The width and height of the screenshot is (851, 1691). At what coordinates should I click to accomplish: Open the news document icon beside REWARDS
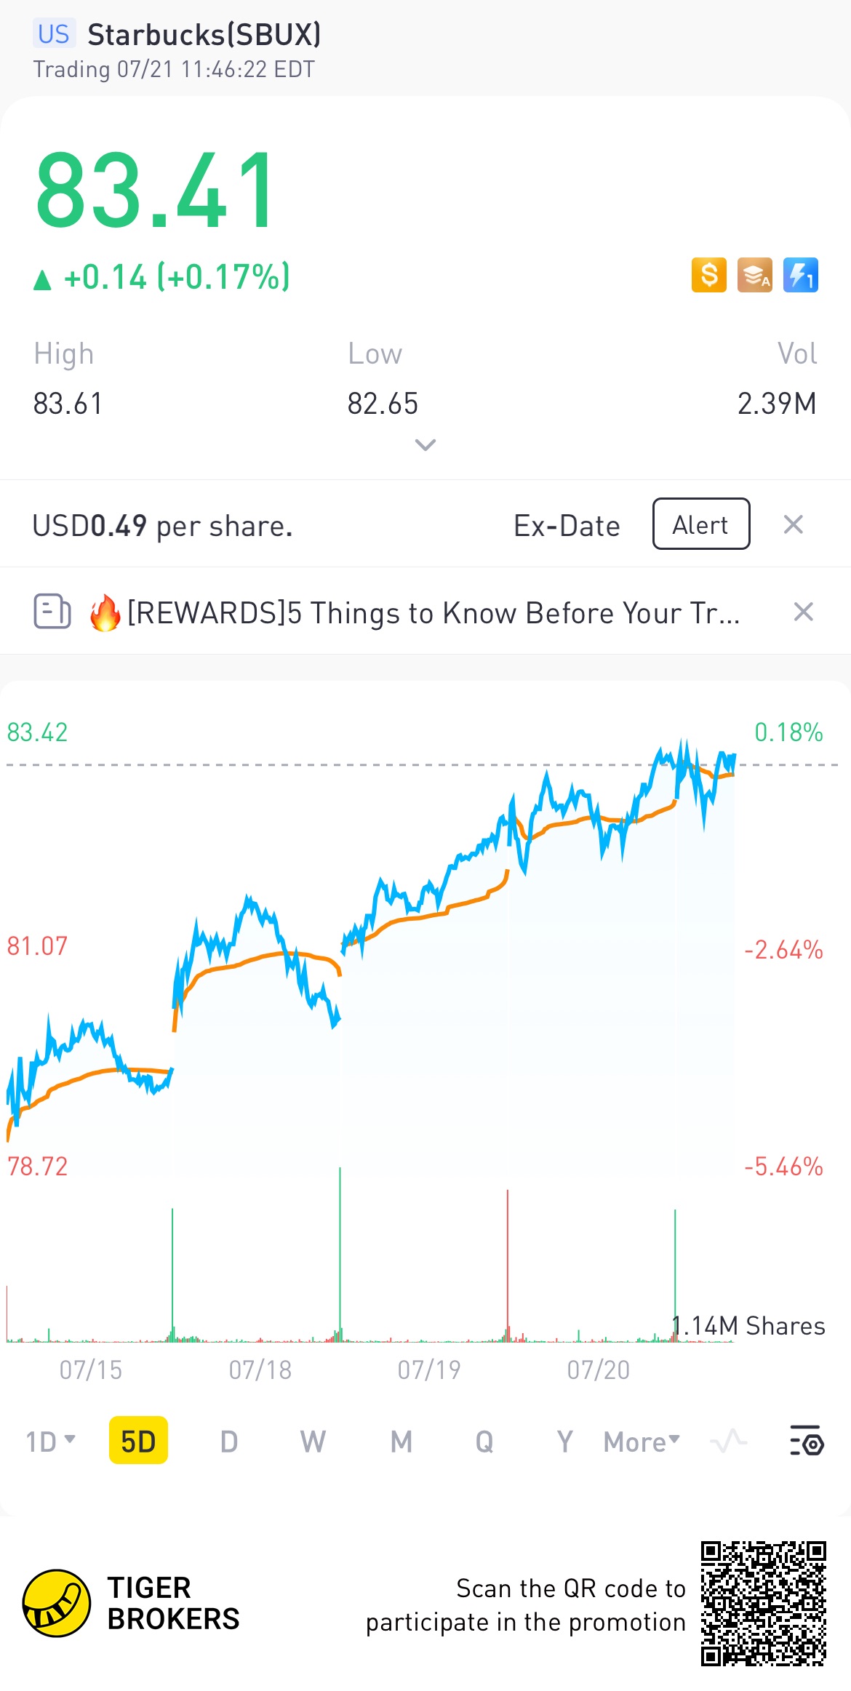tap(52, 611)
